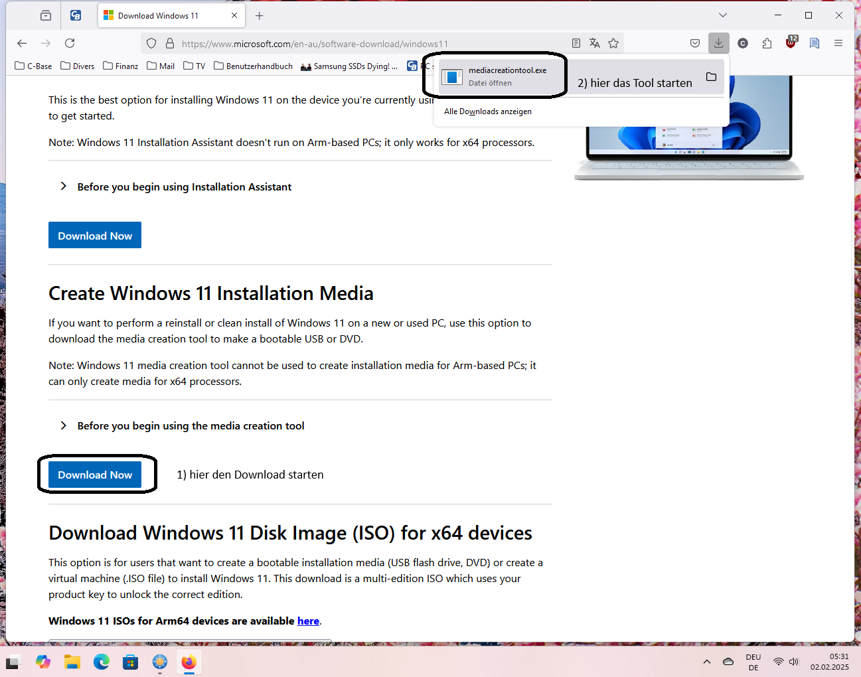Toggle reader view in the address bar
Image resolution: width=861 pixels, height=677 pixels.
click(x=576, y=43)
